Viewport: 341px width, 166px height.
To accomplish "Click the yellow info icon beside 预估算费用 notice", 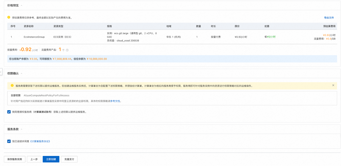I will pyautogui.click(x=9, y=17).
